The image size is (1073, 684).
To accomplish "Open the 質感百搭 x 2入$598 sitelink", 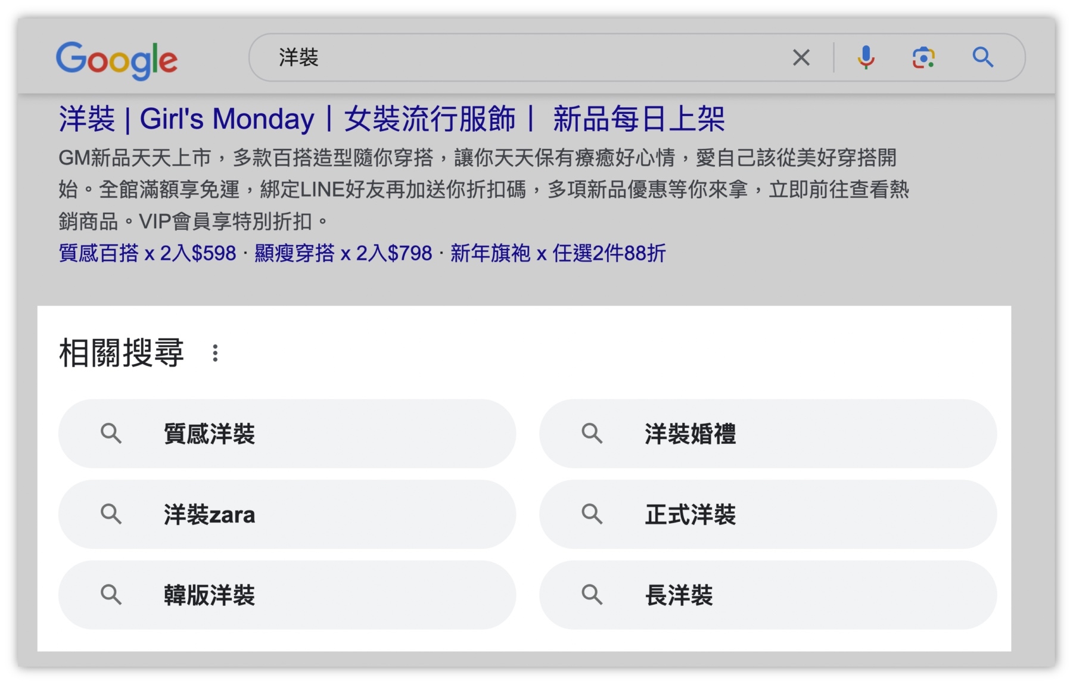I will tap(147, 253).
